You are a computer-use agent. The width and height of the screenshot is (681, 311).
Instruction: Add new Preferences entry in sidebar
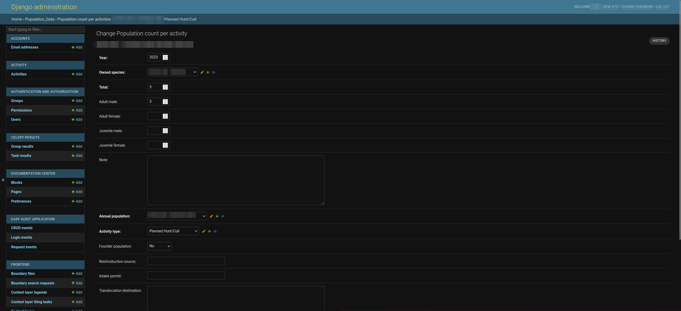[x=77, y=202]
